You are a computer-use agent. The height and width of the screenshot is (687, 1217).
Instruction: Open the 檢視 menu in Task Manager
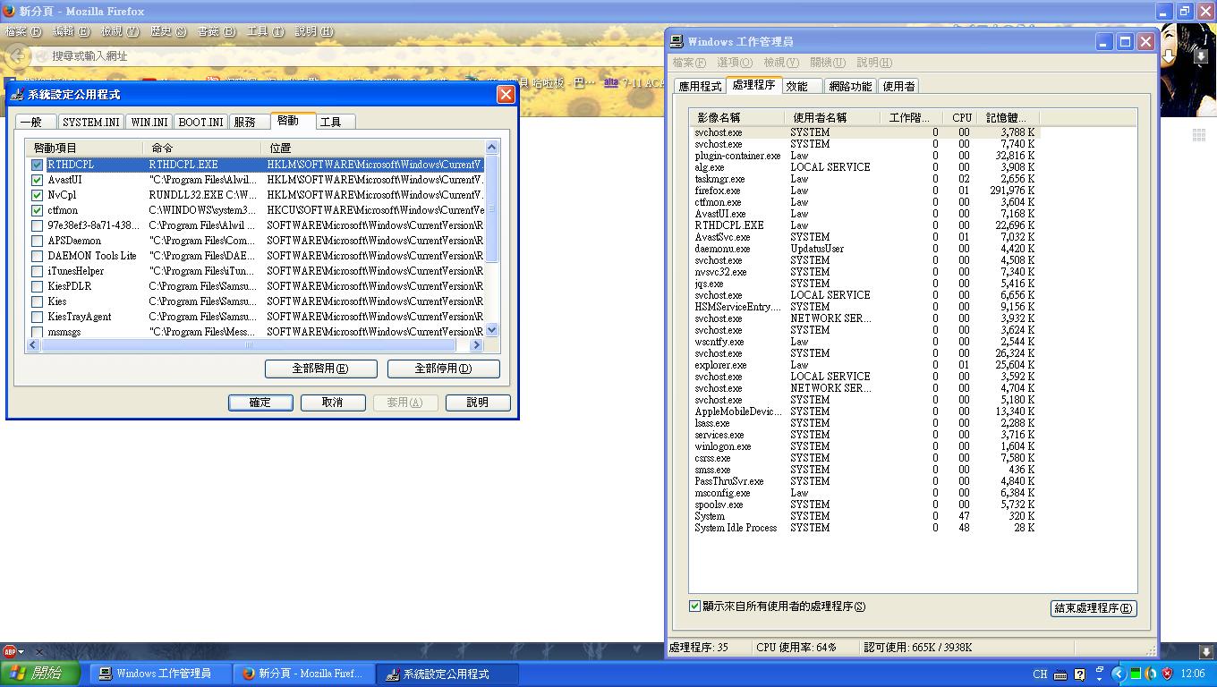tap(781, 63)
